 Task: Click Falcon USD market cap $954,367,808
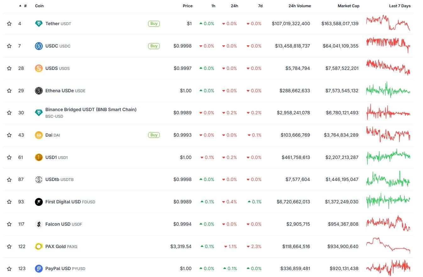click(x=343, y=224)
